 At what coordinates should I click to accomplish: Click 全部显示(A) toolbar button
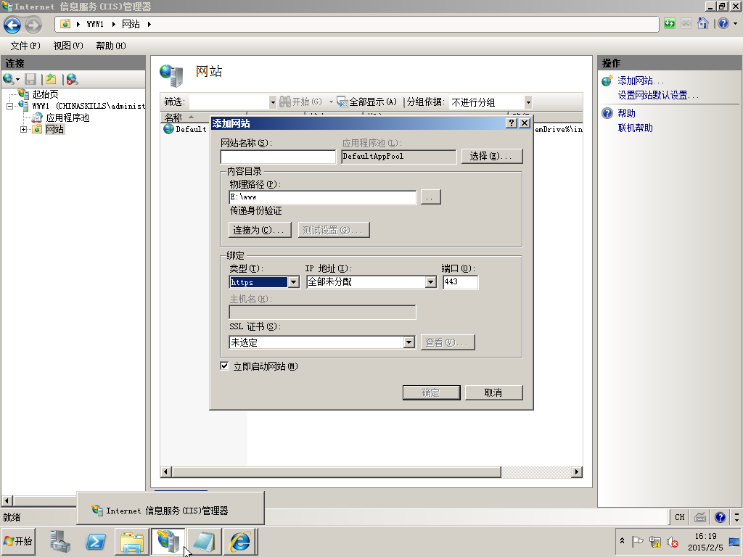point(366,102)
